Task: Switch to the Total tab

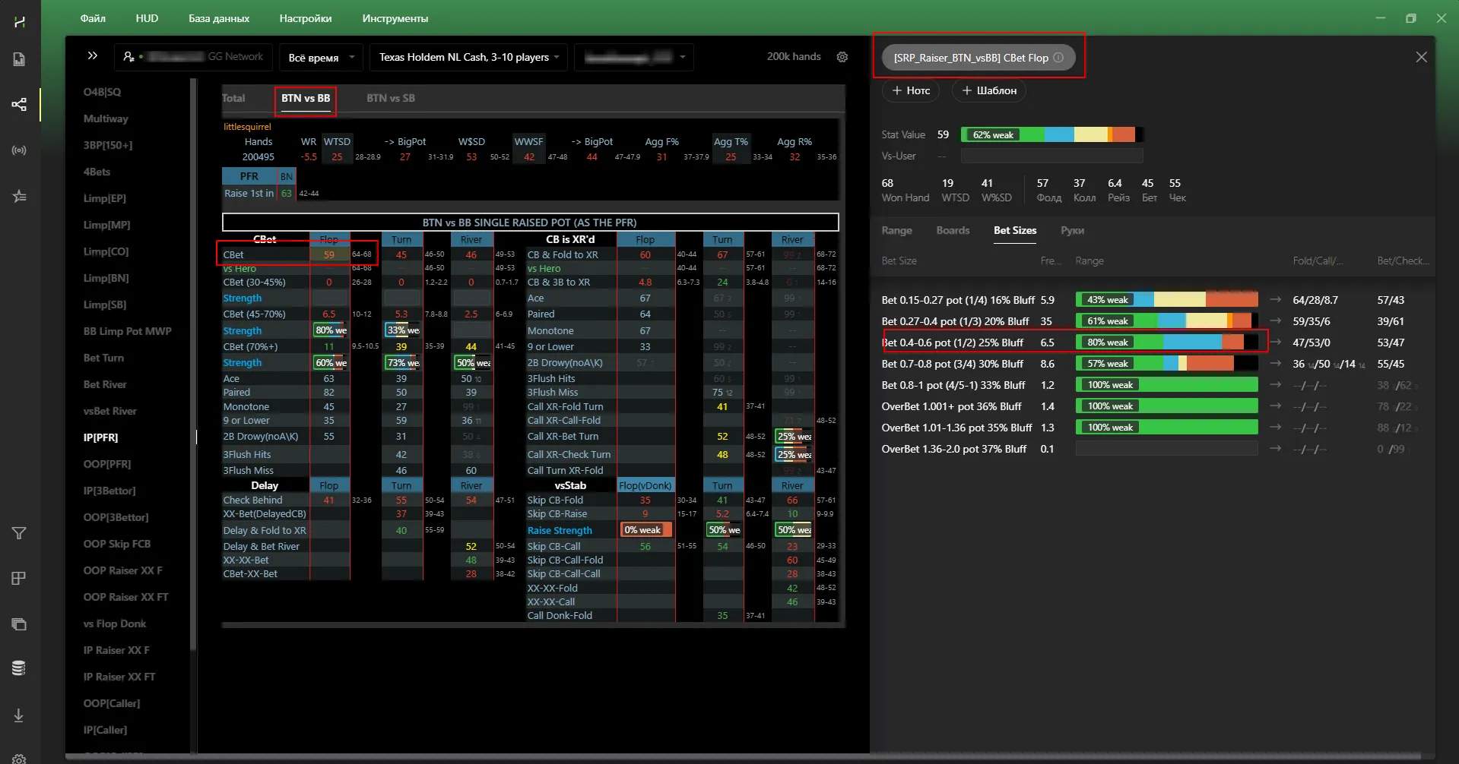Action: [233, 98]
